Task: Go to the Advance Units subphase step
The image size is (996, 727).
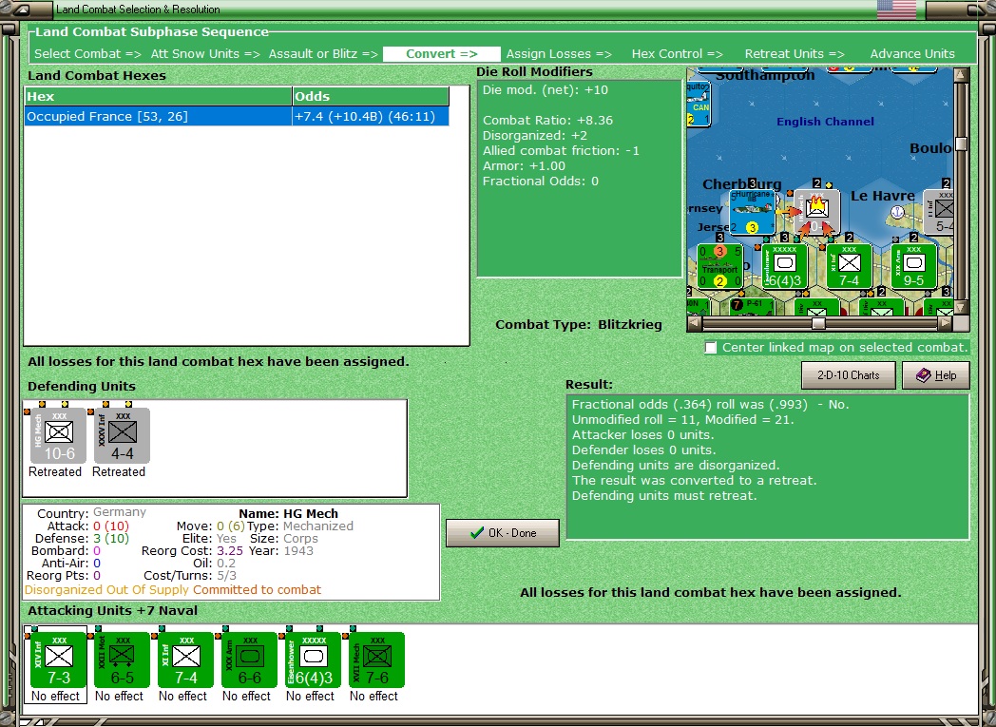Action: (912, 54)
